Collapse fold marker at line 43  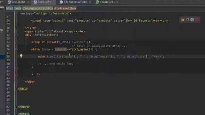(17, 74)
